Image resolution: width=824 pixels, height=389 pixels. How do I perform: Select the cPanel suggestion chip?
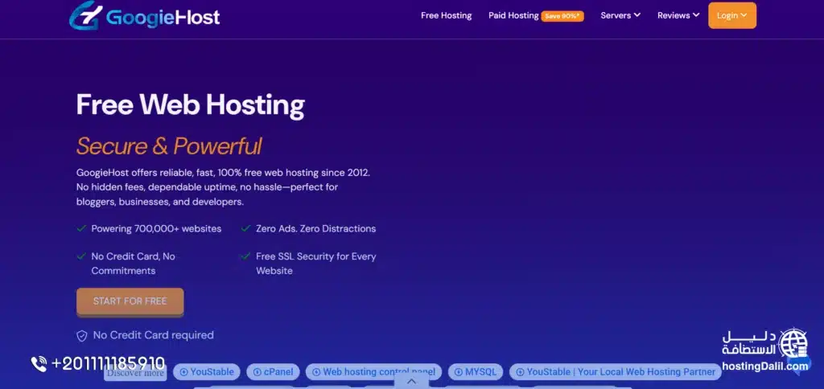click(273, 371)
